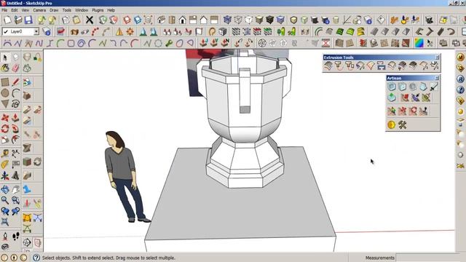Screen dimensions: 466x262
Task: Click the Artisan yellow circle icon
Action: click(x=392, y=125)
